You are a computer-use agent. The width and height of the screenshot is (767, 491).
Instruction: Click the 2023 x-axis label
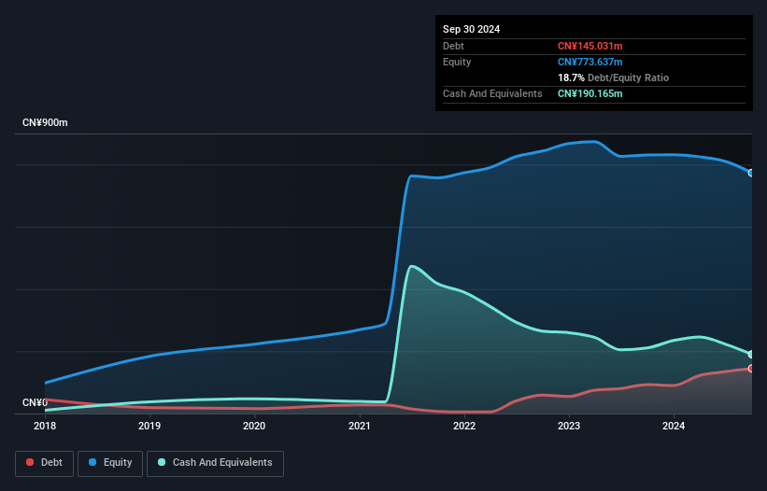[x=569, y=426]
